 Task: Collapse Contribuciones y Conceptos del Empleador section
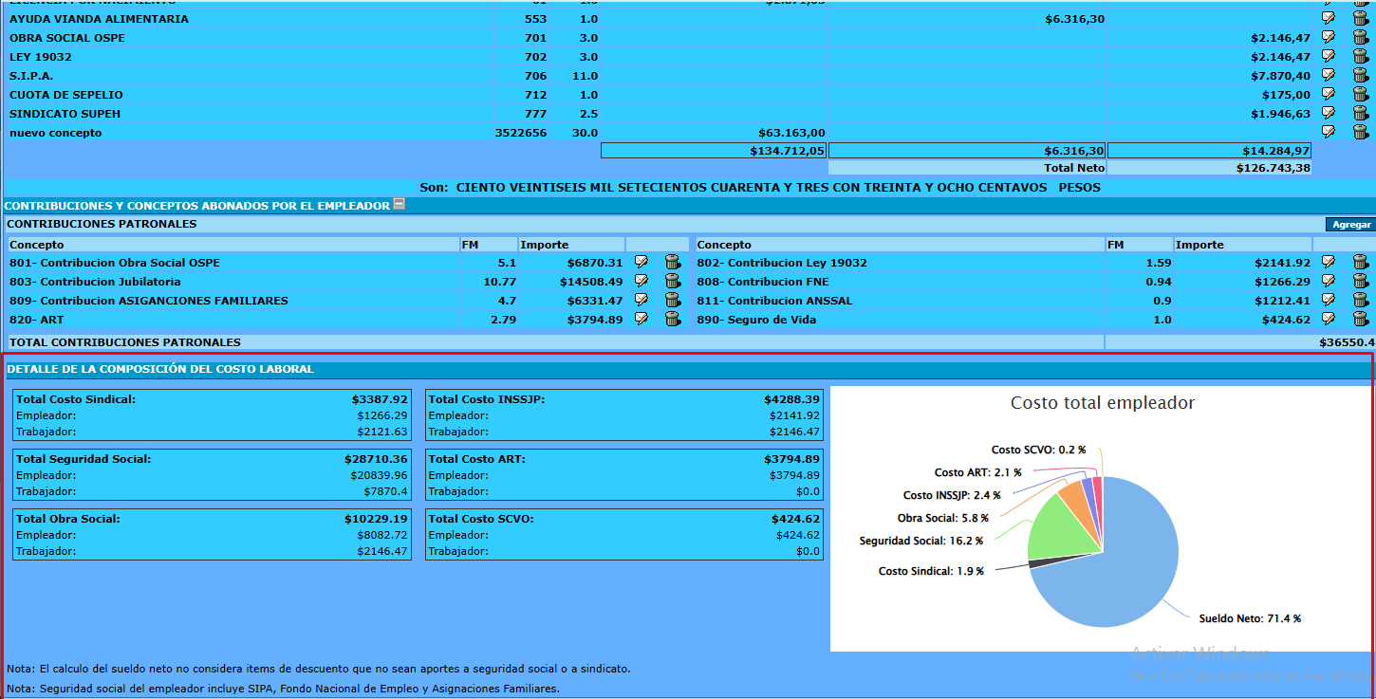[x=400, y=204]
